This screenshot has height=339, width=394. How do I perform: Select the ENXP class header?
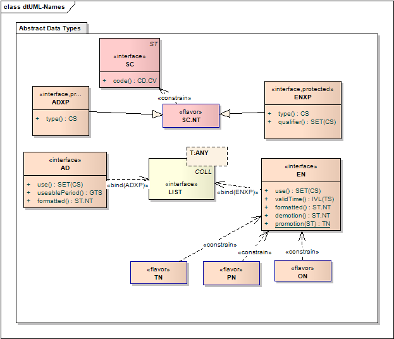pos(303,93)
